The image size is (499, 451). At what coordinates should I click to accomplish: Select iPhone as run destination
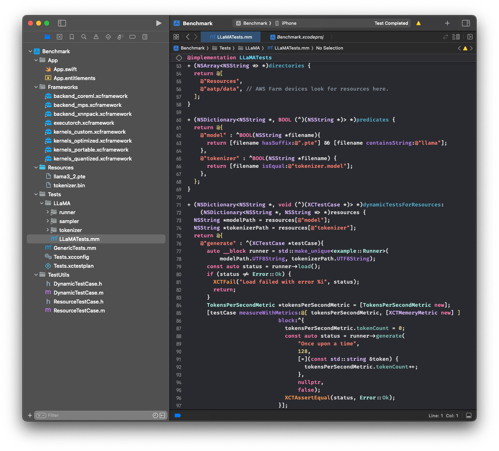pos(289,23)
